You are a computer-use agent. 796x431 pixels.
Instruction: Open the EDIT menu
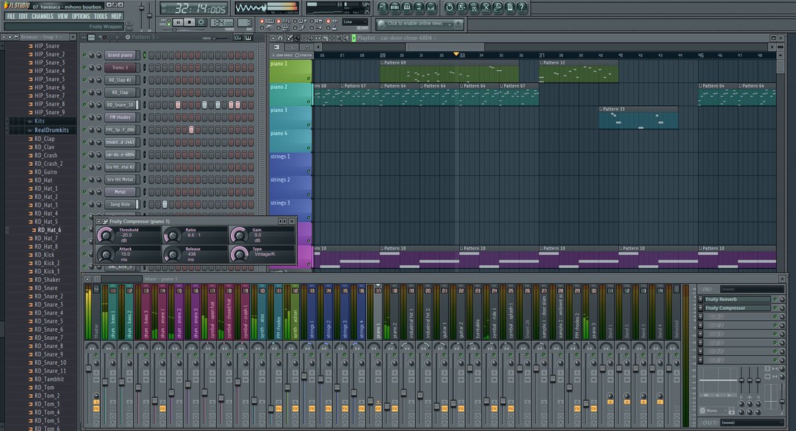coord(23,16)
